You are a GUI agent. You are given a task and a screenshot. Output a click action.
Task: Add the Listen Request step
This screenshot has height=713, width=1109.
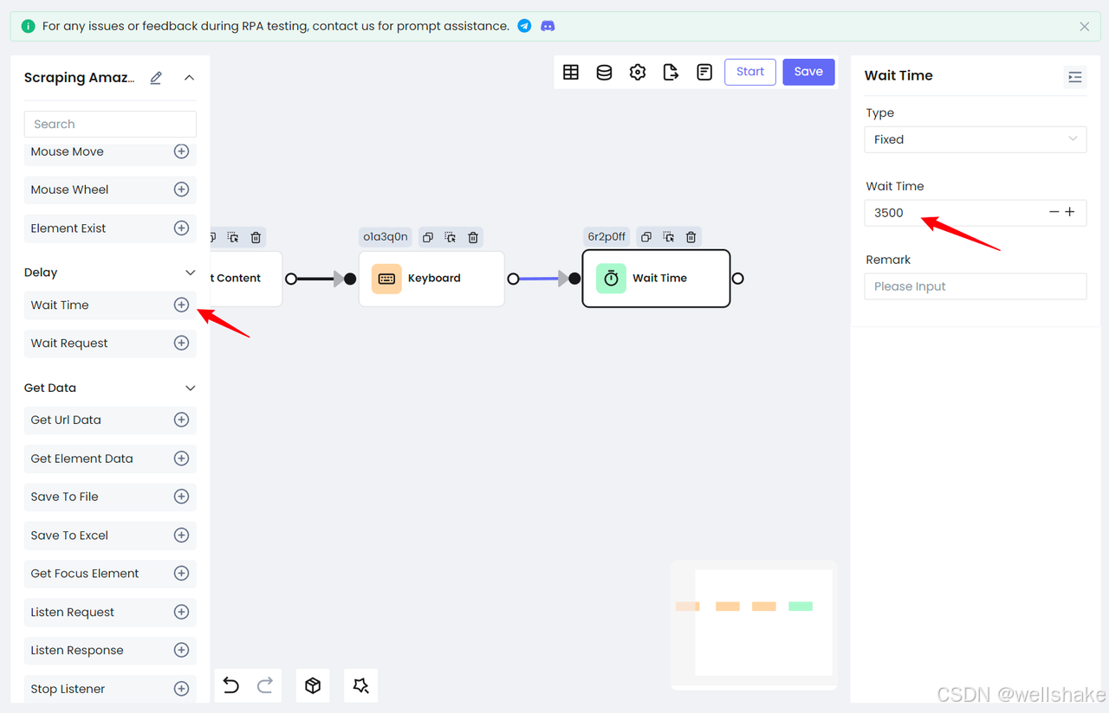[x=181, y=612]
